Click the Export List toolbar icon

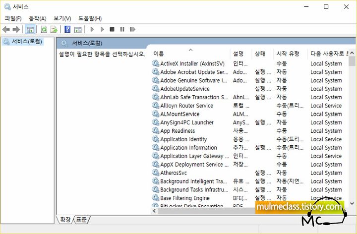54,29
